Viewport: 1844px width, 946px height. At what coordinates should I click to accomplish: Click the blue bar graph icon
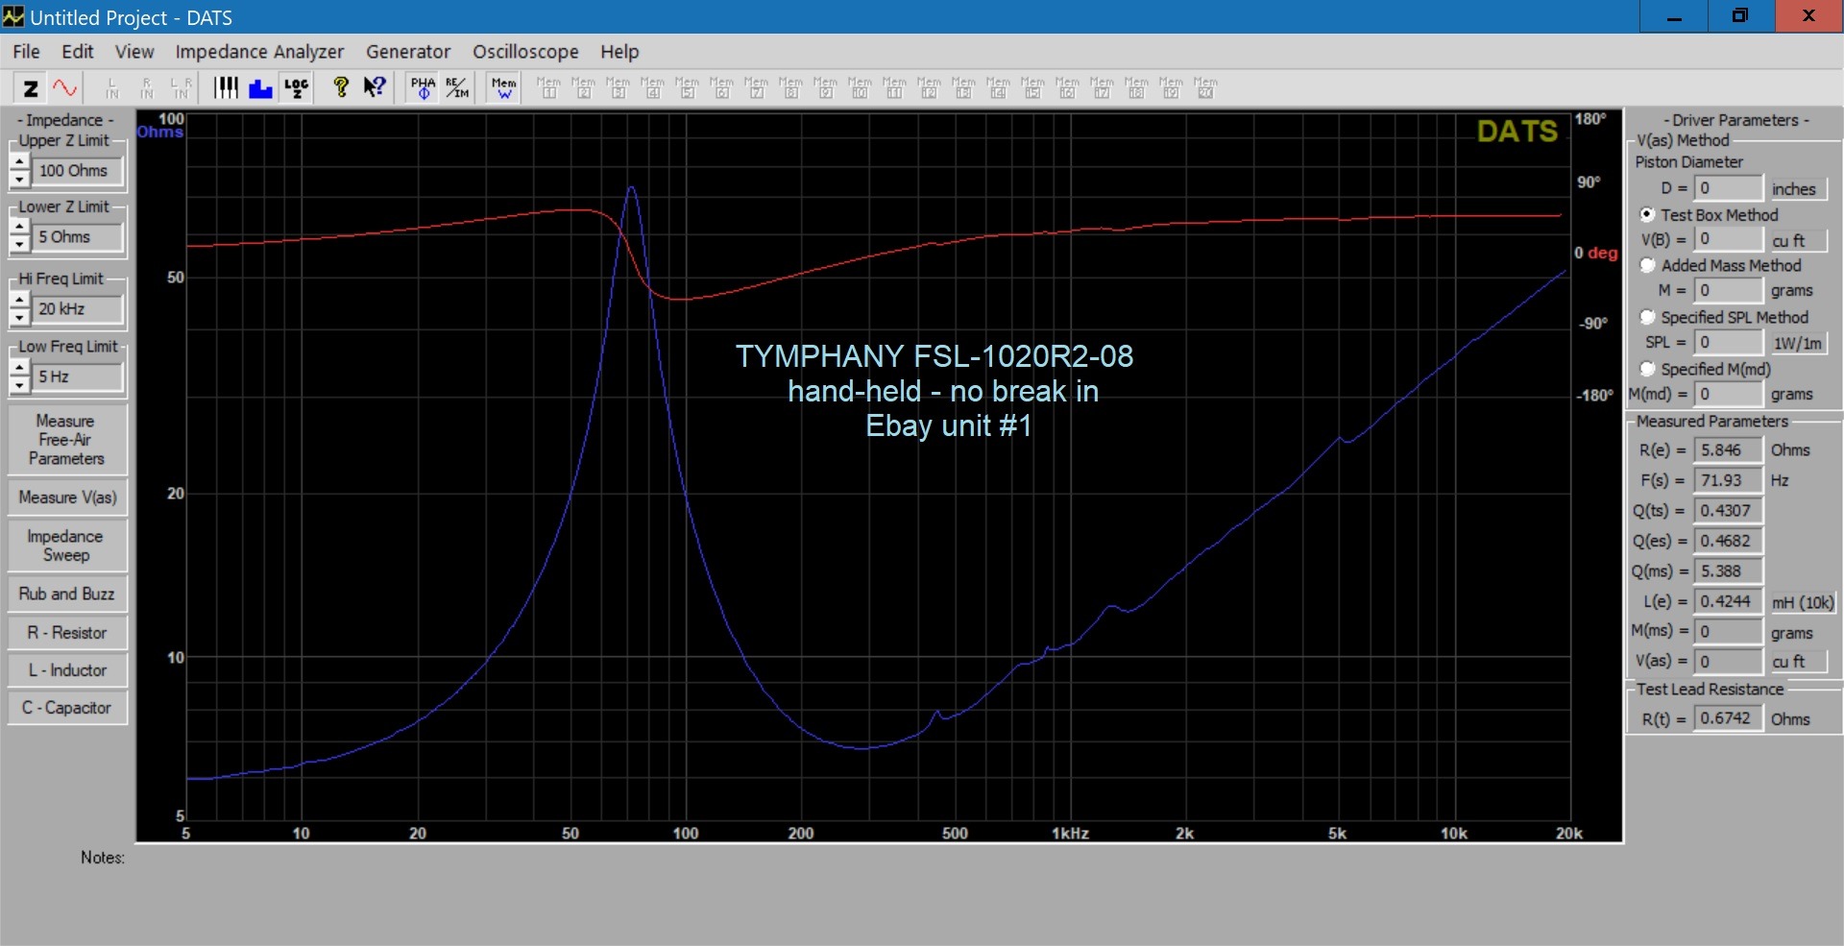[x=260, y=88]
